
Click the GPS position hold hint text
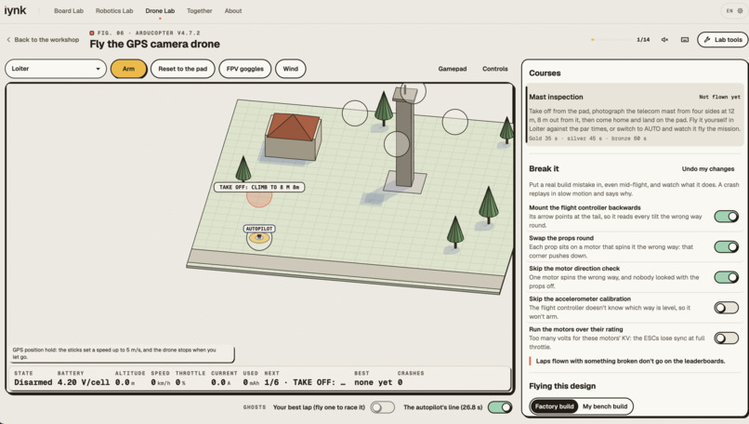point(113,353)
